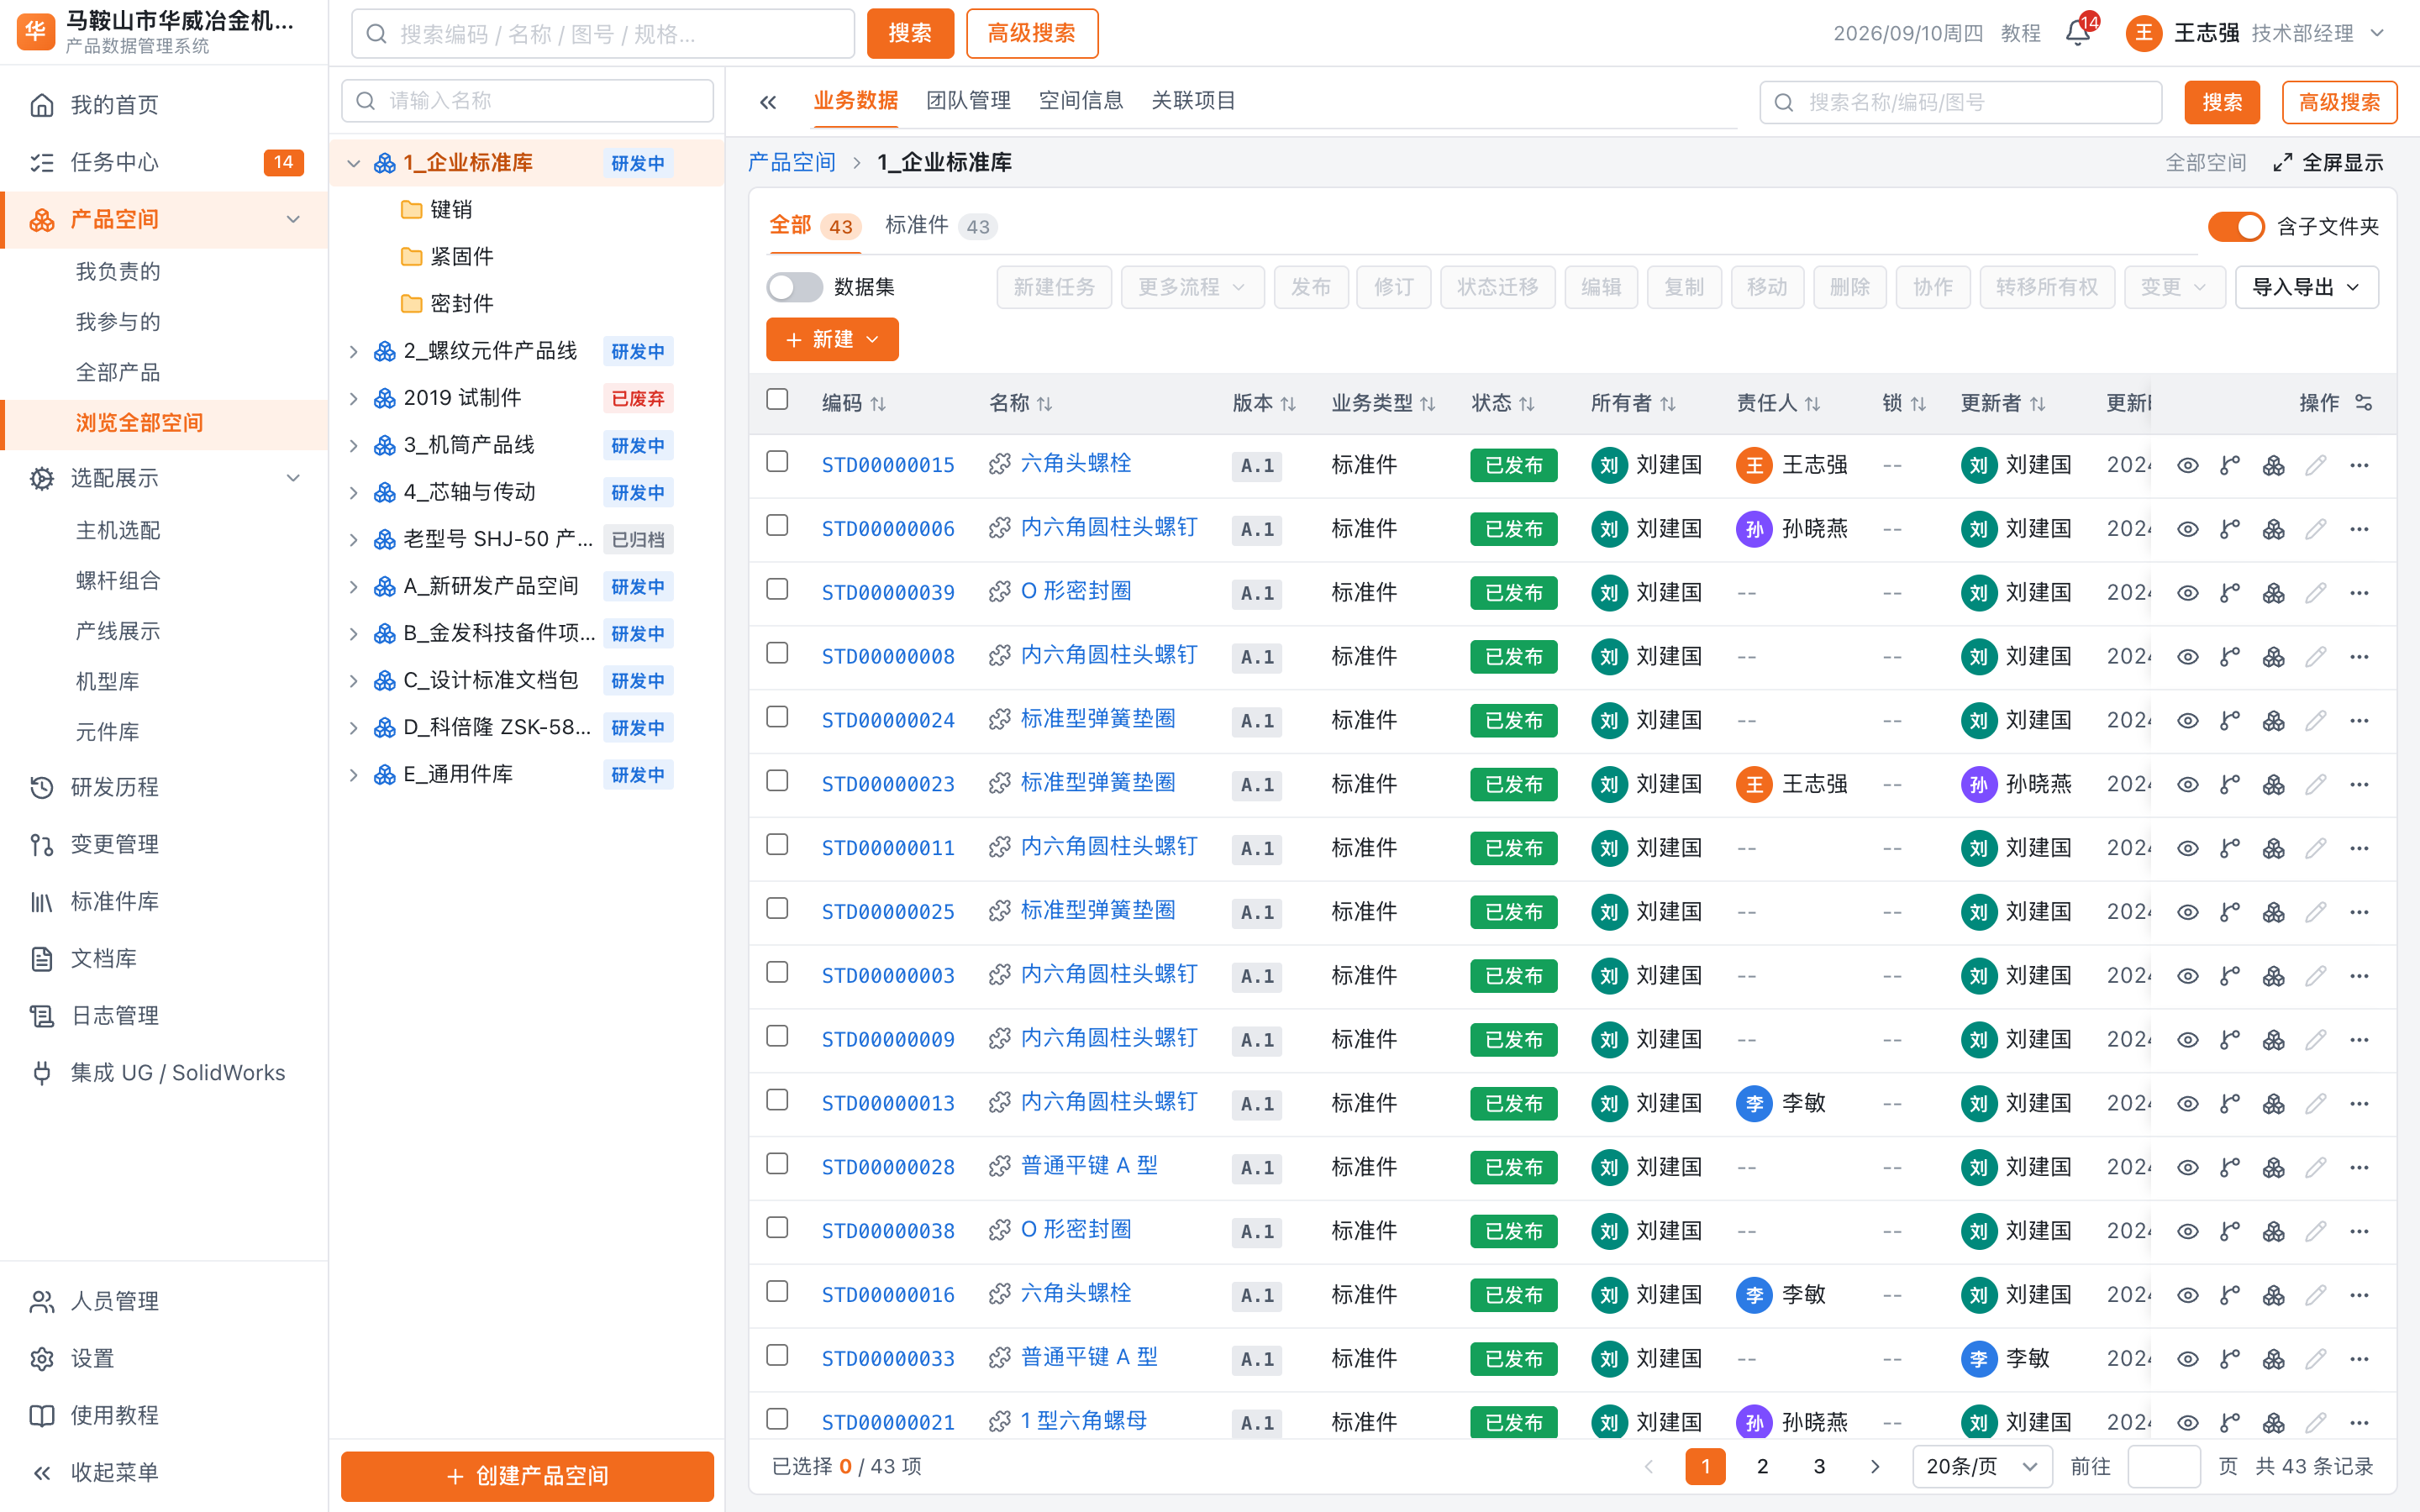Go to page 2
2420x1512 pixels.
tap(1762, 1466)
